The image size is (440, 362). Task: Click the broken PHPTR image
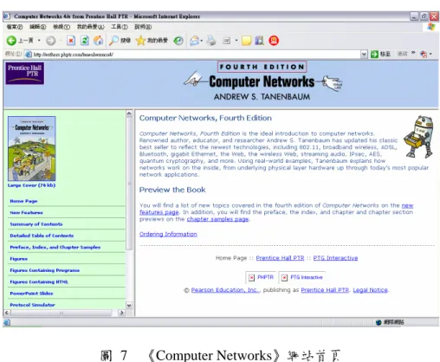tap(261, 277)
